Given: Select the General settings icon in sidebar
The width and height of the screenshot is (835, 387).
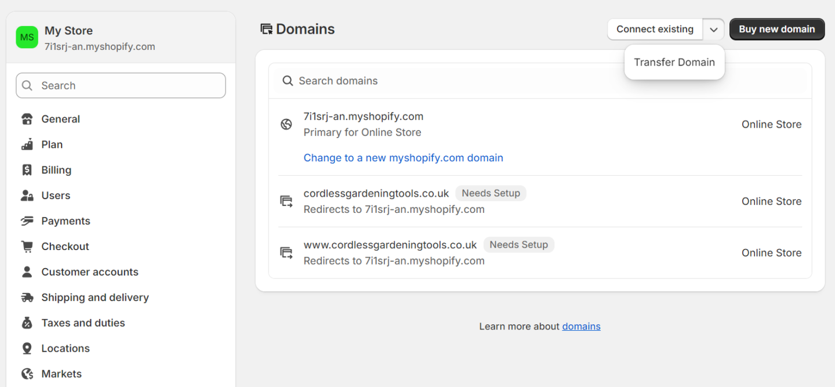Looking at the screenshot, I should pyautogui.click(x=27, y=119).
